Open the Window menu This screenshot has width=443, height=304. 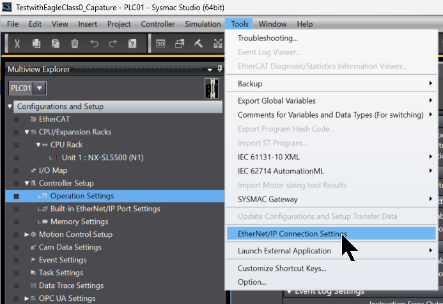(x=272, y=24)
